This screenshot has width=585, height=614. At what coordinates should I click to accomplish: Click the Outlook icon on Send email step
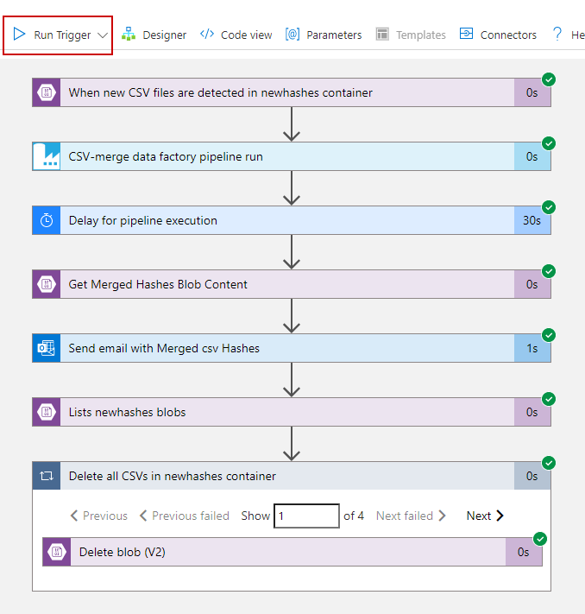point(47,348)
